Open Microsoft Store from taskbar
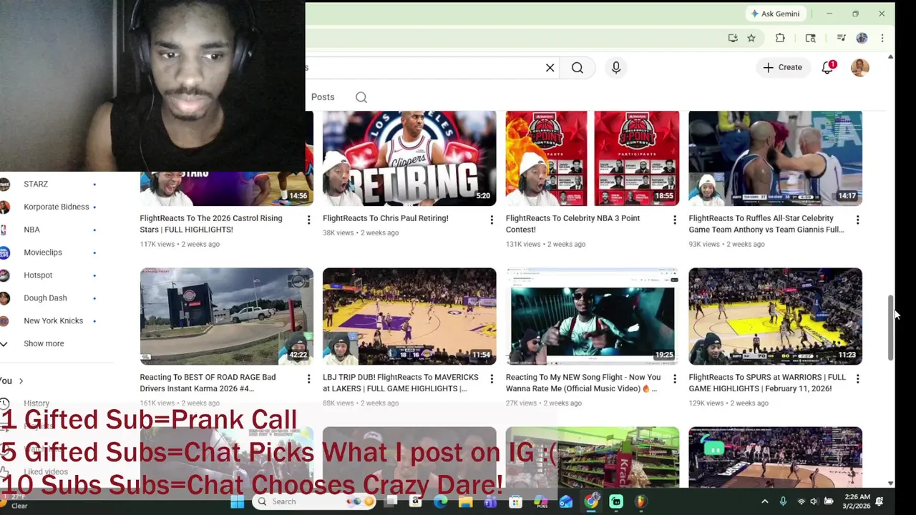 tap(515, 501)
